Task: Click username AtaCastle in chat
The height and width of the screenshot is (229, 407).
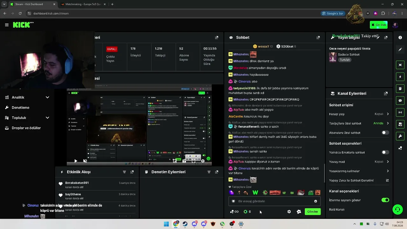Action: coord(236,117)
